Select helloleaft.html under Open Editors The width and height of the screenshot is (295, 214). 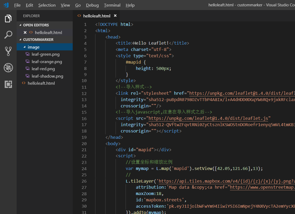(x=45, y=32)
